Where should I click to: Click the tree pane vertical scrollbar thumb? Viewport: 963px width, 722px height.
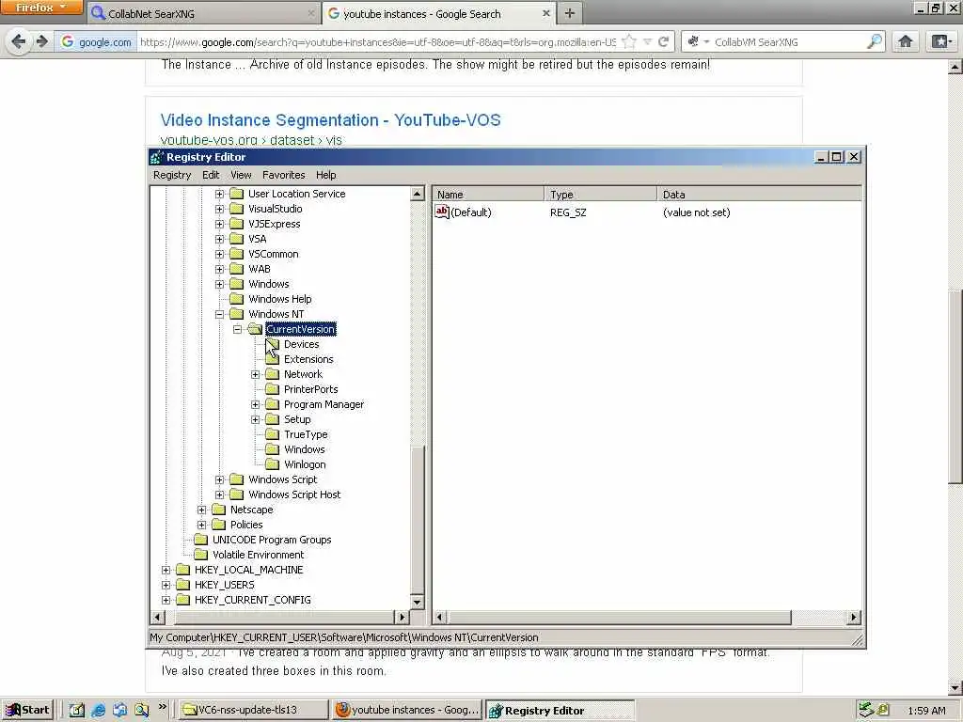tap(417, 520)
